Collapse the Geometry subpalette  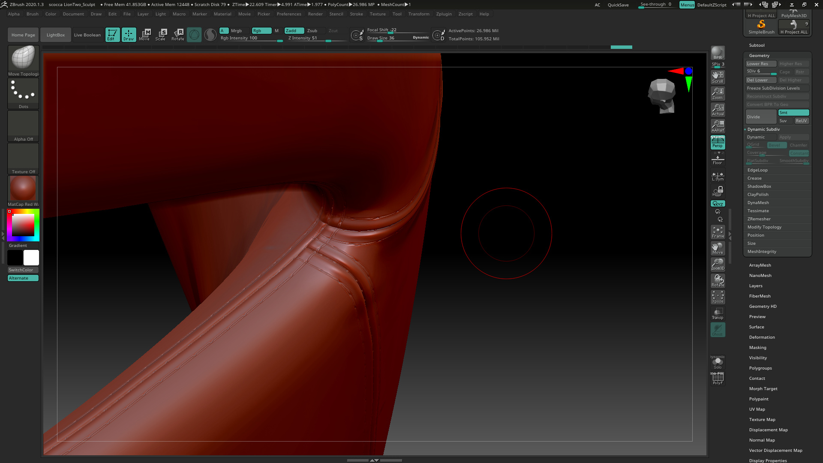pyautogui.click(x=759, y=56)
